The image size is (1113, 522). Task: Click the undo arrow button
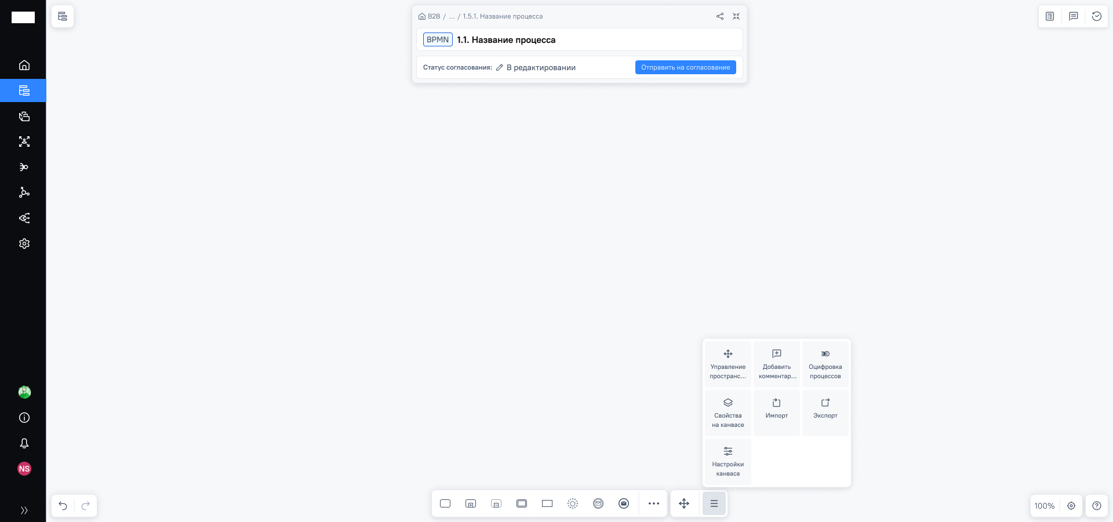click(x=63, y=506)
